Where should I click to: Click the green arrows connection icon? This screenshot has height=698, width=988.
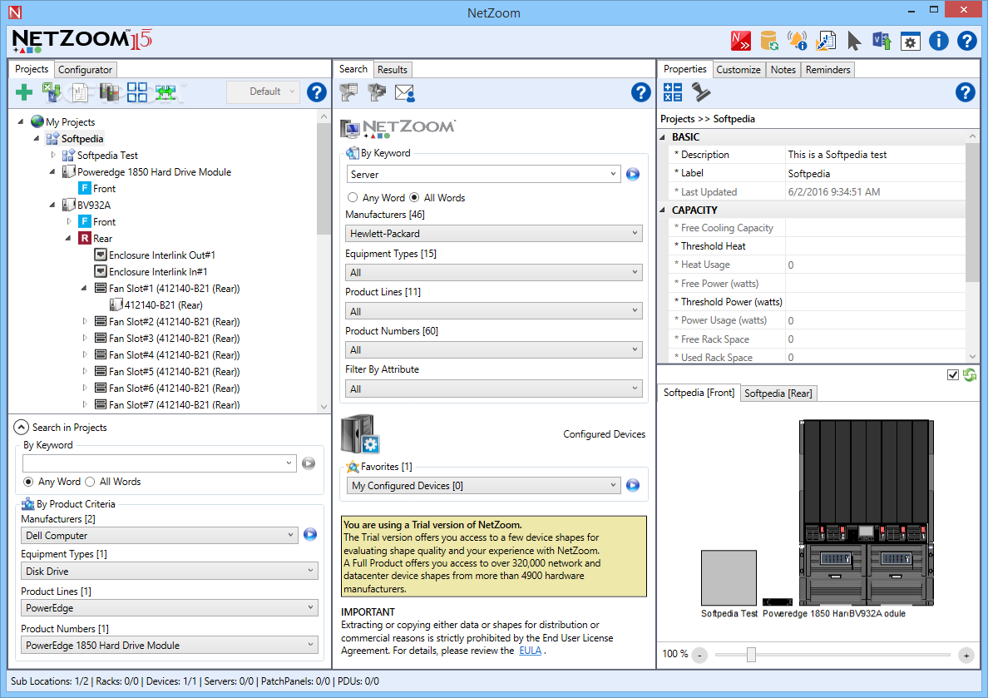click(x=165, y=92)
